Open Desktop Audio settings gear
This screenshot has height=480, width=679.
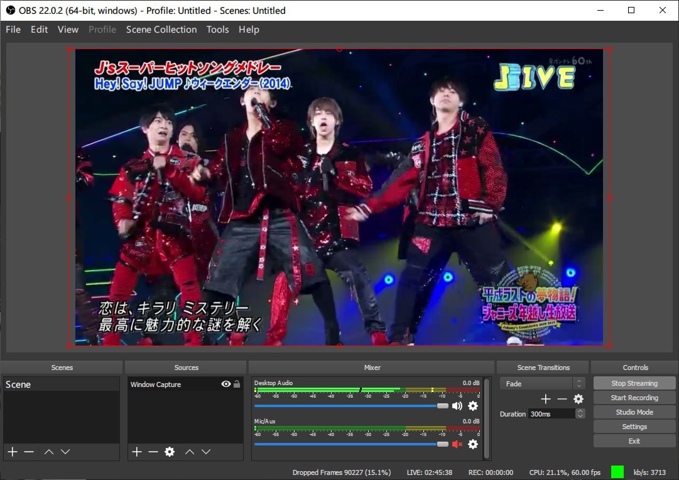pyautogui.click(x=473, y=406)
